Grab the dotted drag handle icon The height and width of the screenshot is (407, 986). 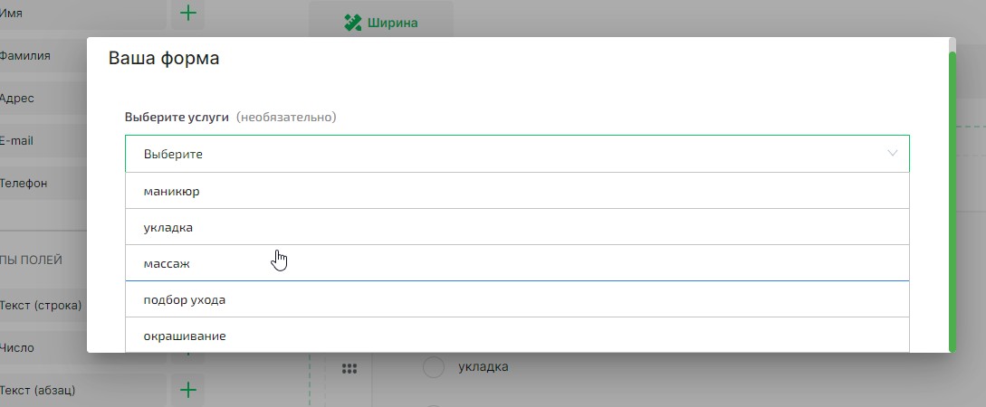tap(349, 369)
